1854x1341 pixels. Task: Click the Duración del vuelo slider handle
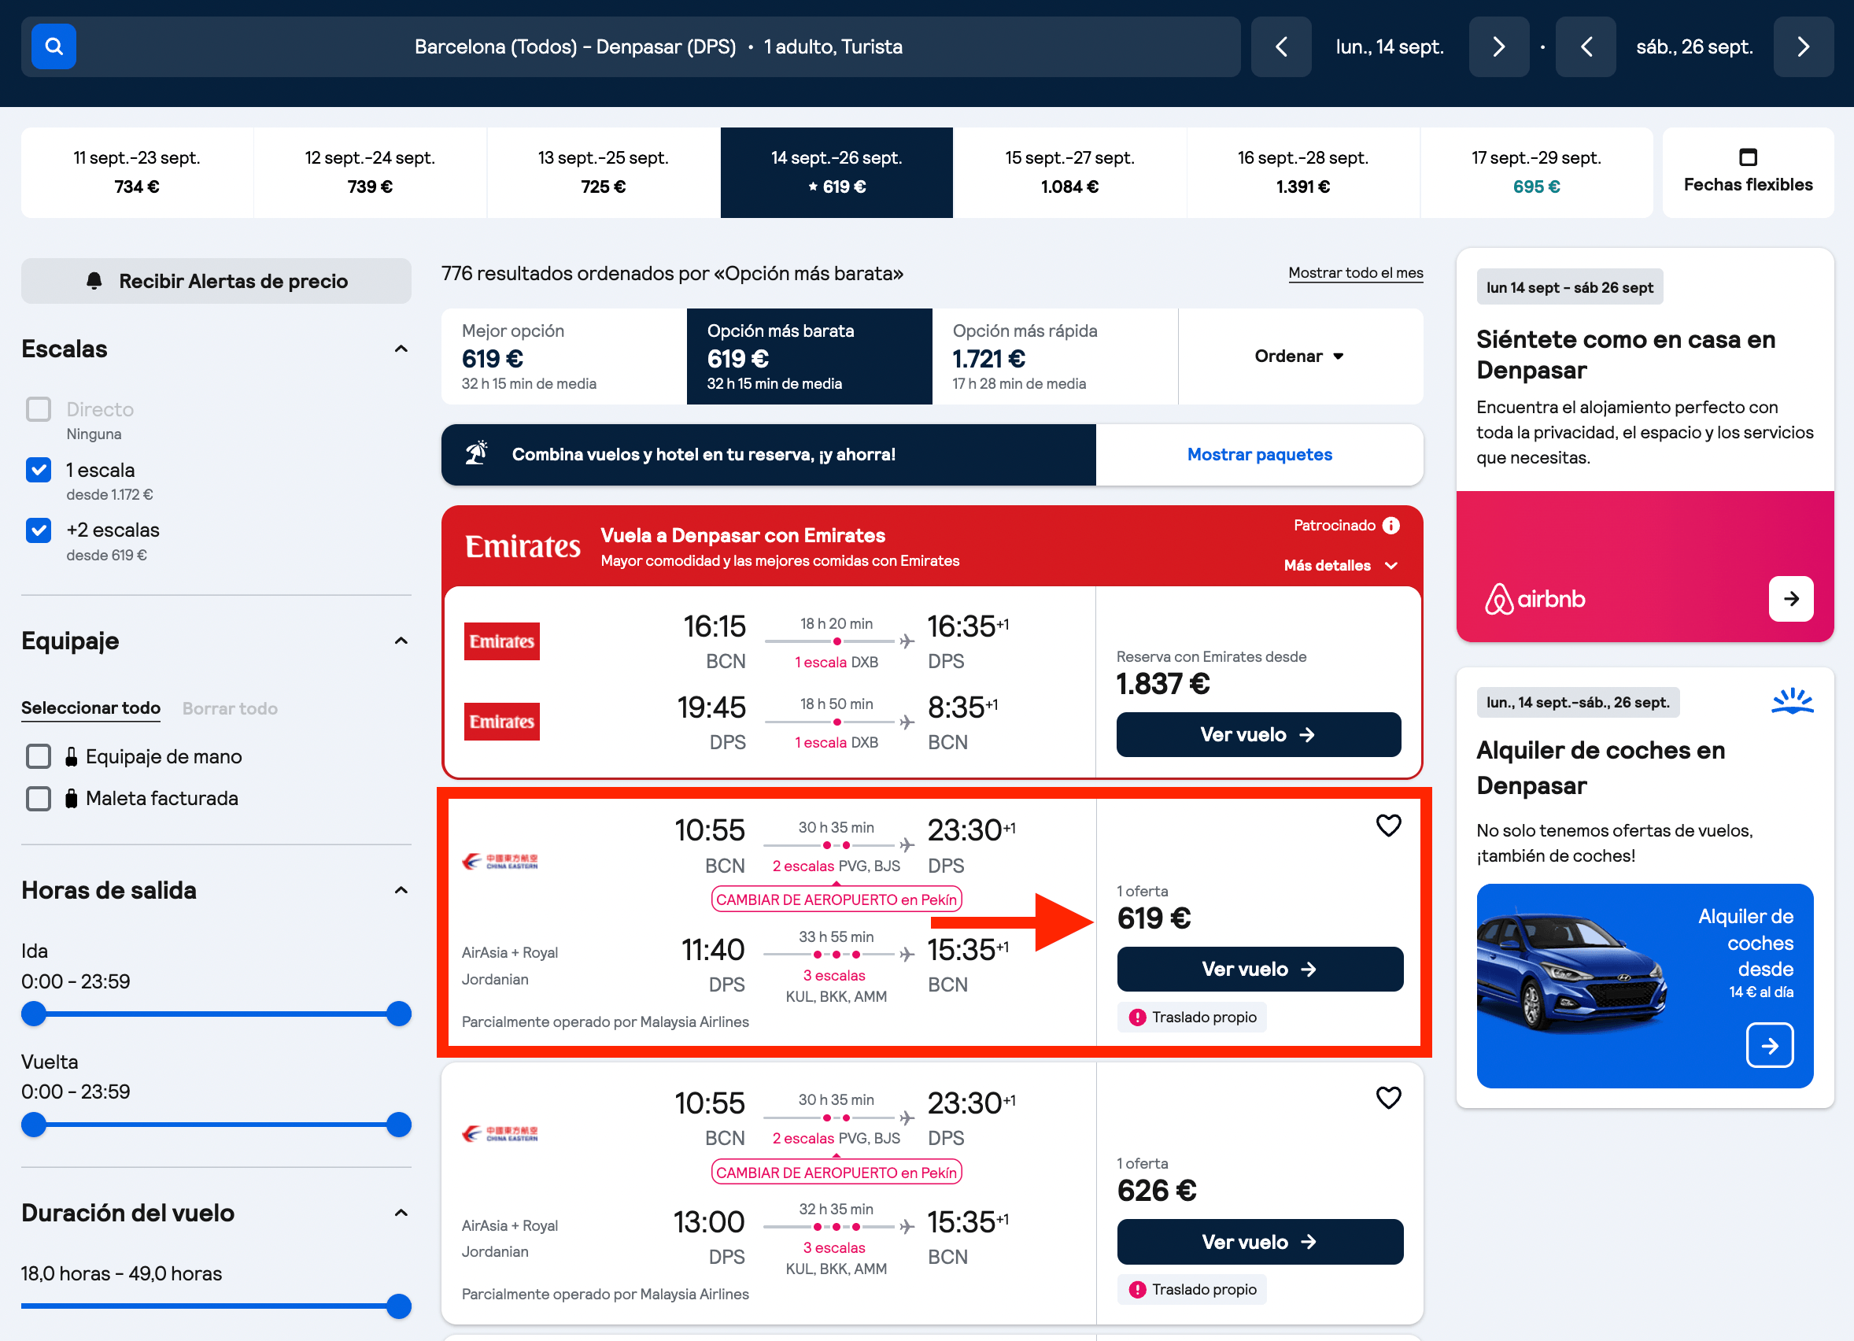pyautogui.click(x=398, y=1306)
